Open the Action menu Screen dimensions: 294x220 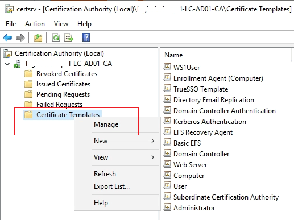pos(35,24)
